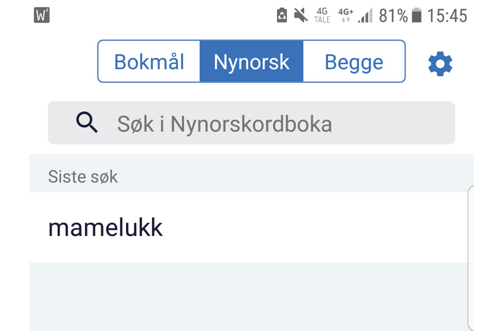Click empty area below the mamelukk entry
Screen dimensions: 503x331
[246, 297]
